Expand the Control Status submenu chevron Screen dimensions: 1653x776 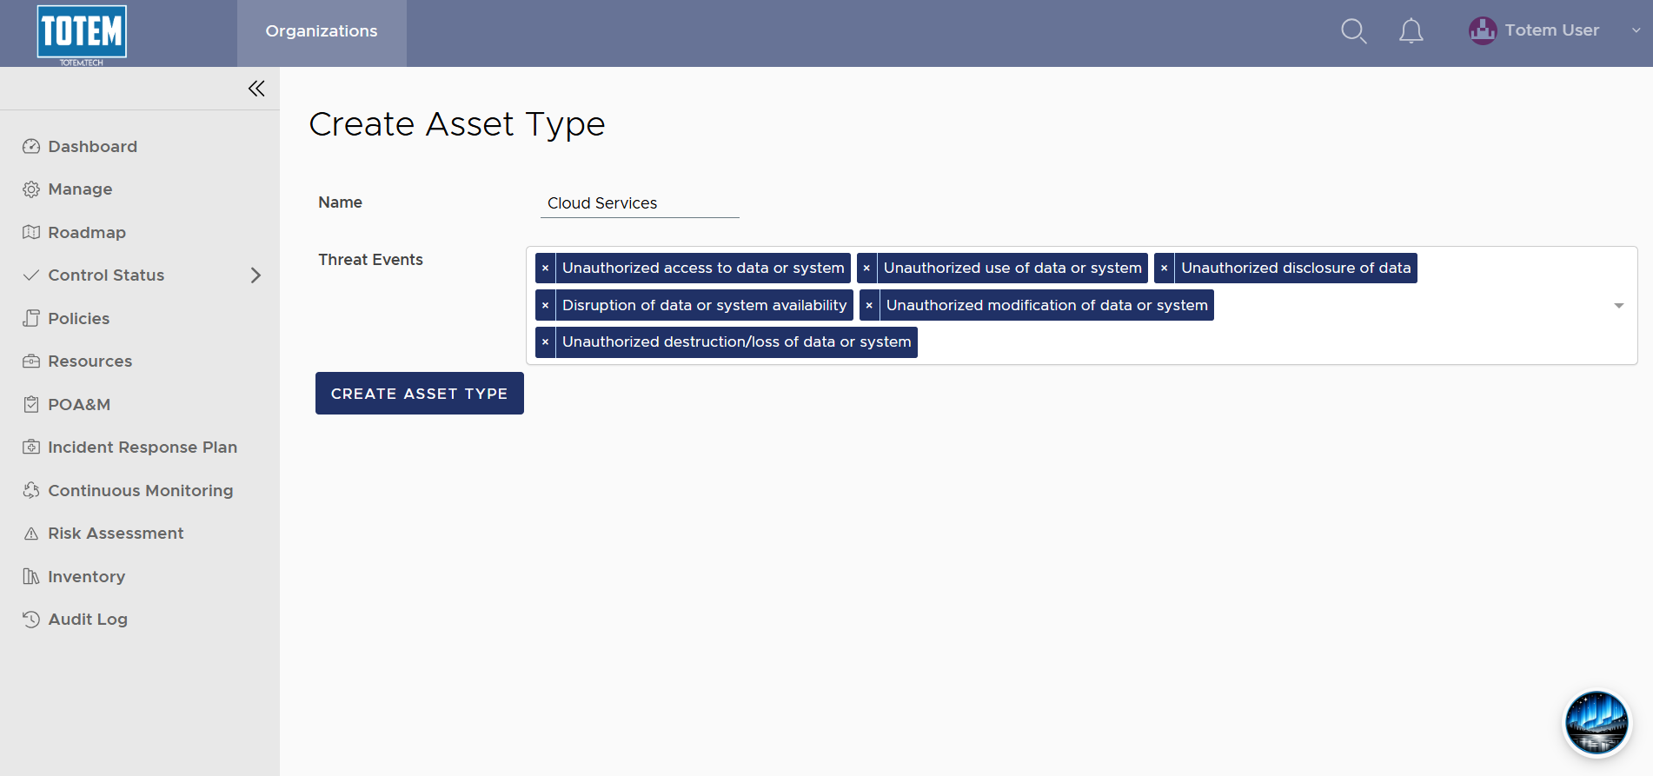[x=256, y=275]
